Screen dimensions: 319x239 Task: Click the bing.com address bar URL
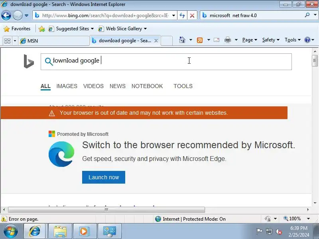pyautogui.click(x=105, y=16)
